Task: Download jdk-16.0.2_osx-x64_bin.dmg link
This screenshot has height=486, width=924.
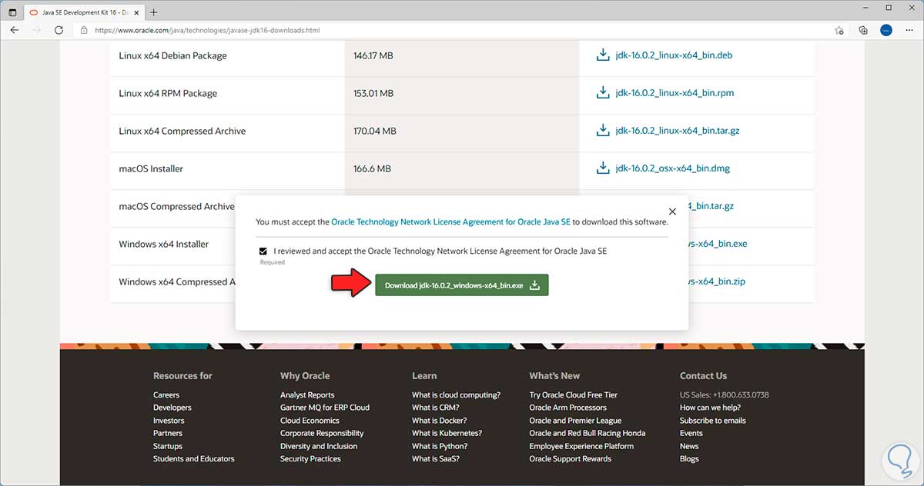Action: point(672,168)
